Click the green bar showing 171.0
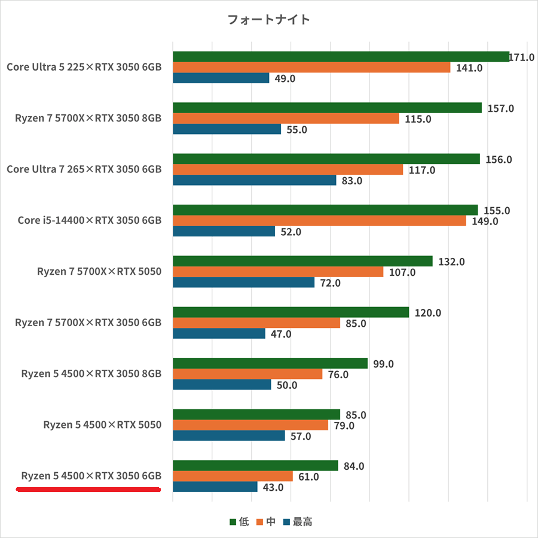Screen dimensions: 538x538 point(341,57)
